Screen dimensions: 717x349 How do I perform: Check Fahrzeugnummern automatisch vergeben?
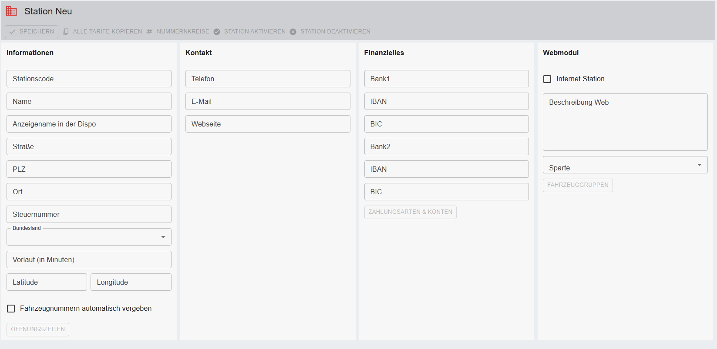click(11, 309)
